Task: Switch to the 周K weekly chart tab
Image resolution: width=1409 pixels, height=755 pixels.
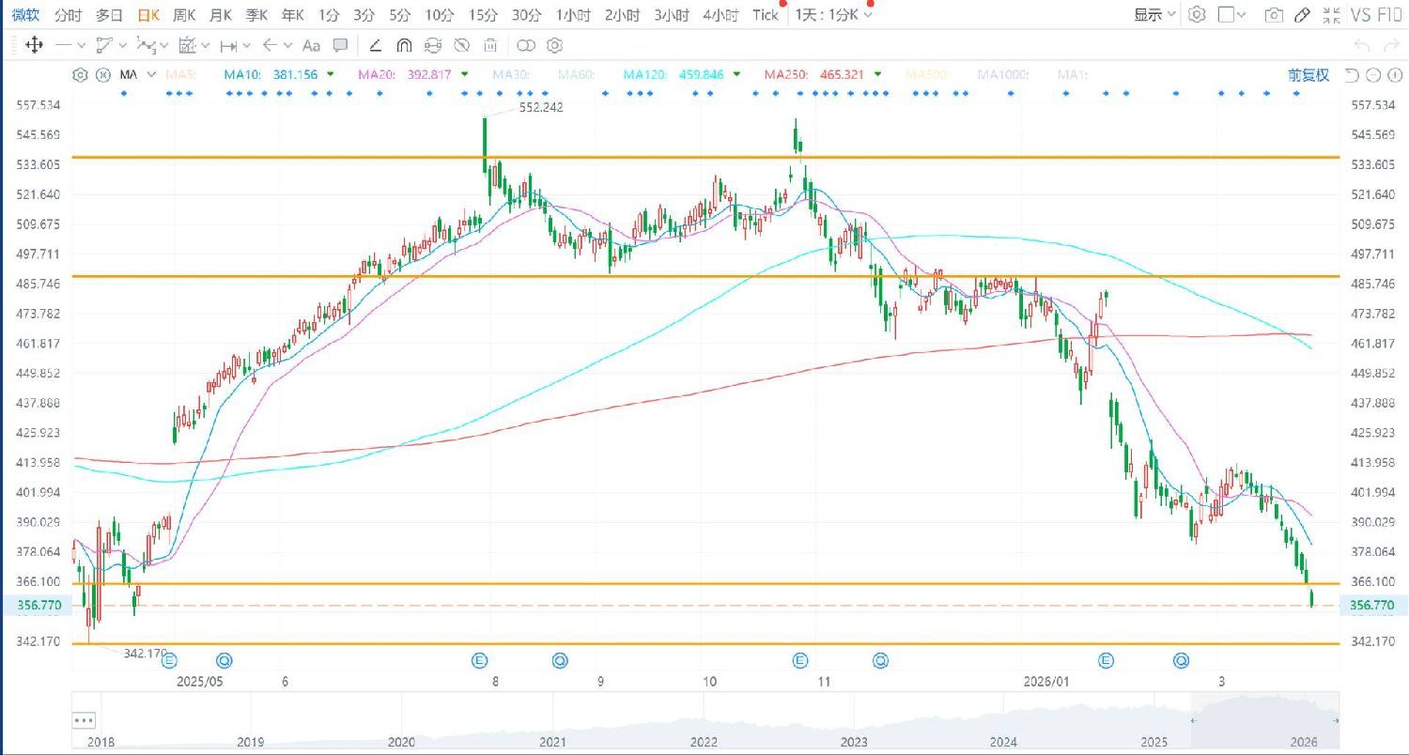Action: 184,15
